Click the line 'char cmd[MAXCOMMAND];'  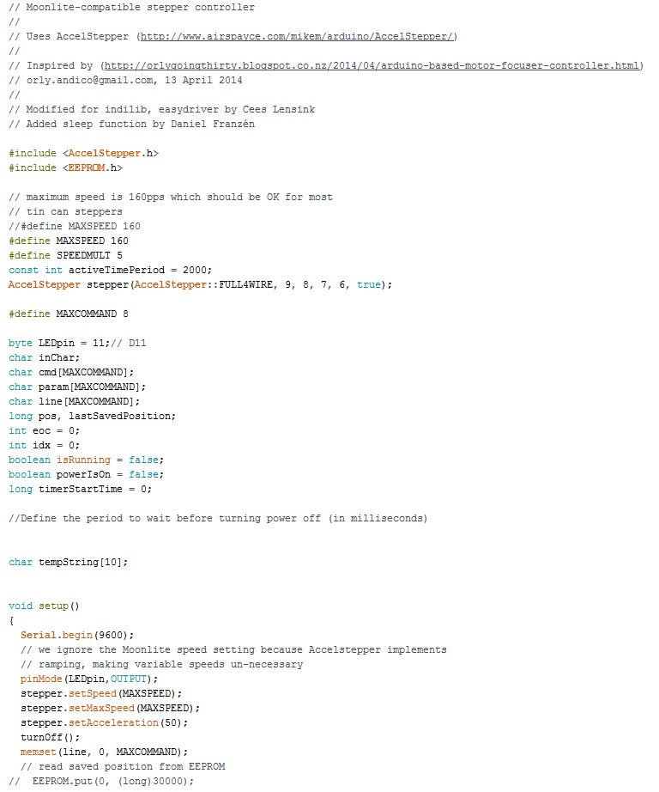72,374
